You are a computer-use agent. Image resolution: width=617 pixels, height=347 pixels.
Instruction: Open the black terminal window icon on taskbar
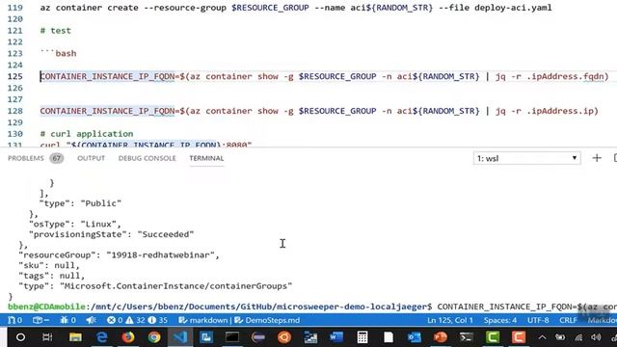232,337
